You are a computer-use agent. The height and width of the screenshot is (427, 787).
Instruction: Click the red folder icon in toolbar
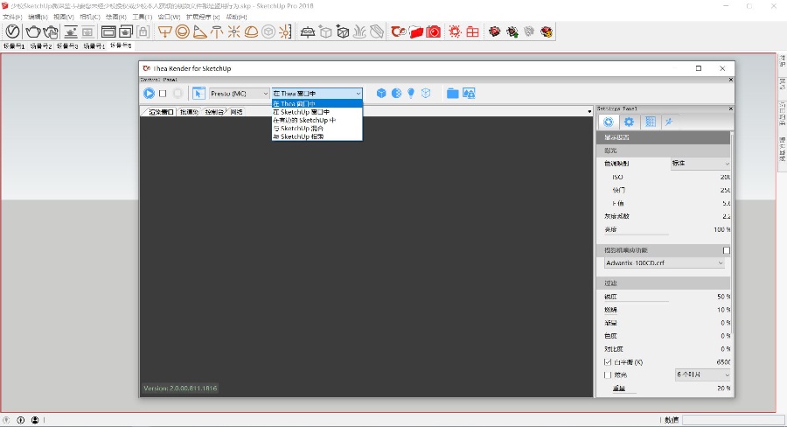point(416,32)
